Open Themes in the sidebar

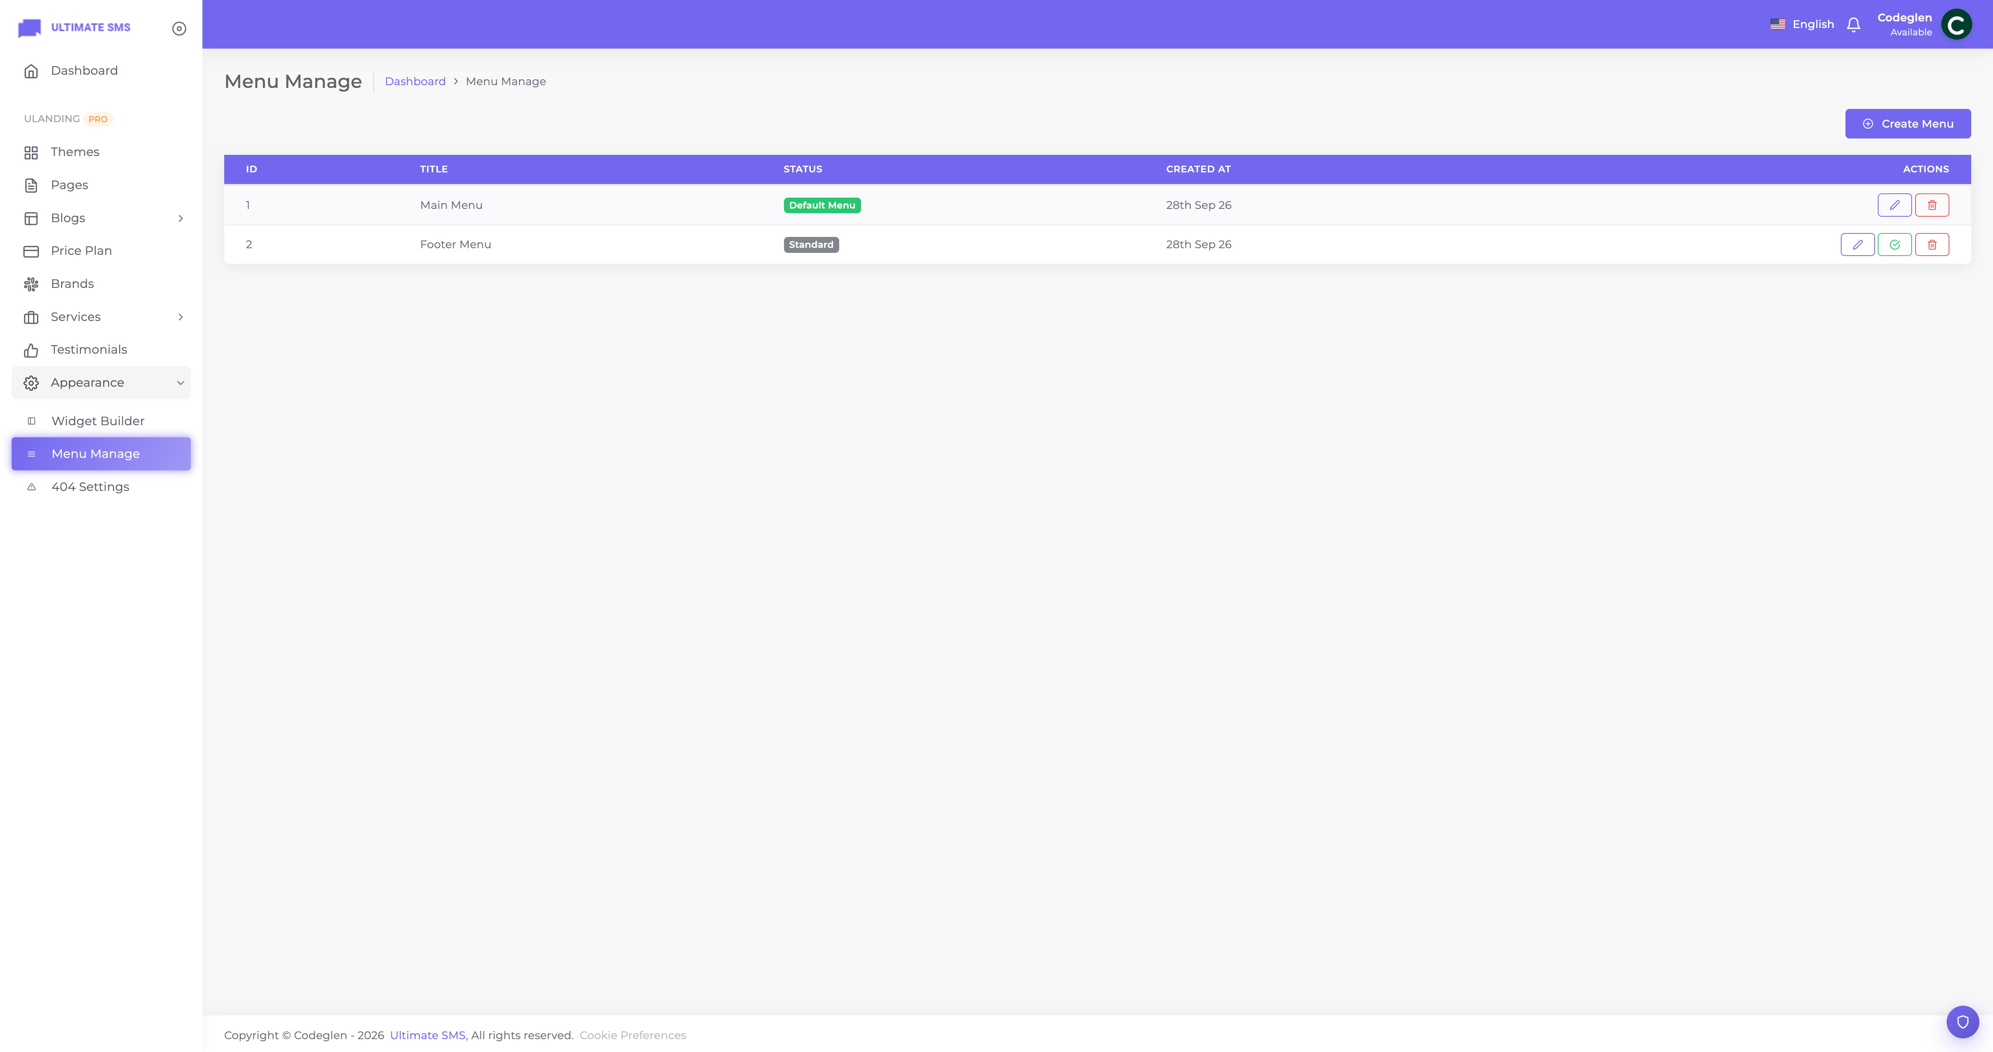point(100,153)
